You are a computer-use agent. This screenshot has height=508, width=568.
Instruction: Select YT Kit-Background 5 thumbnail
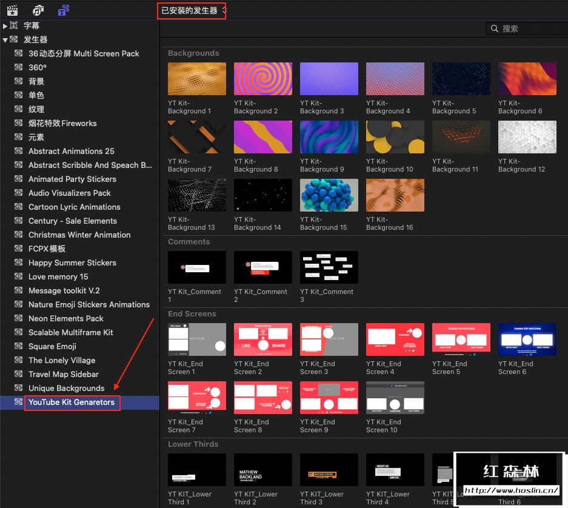click(461, 79)
